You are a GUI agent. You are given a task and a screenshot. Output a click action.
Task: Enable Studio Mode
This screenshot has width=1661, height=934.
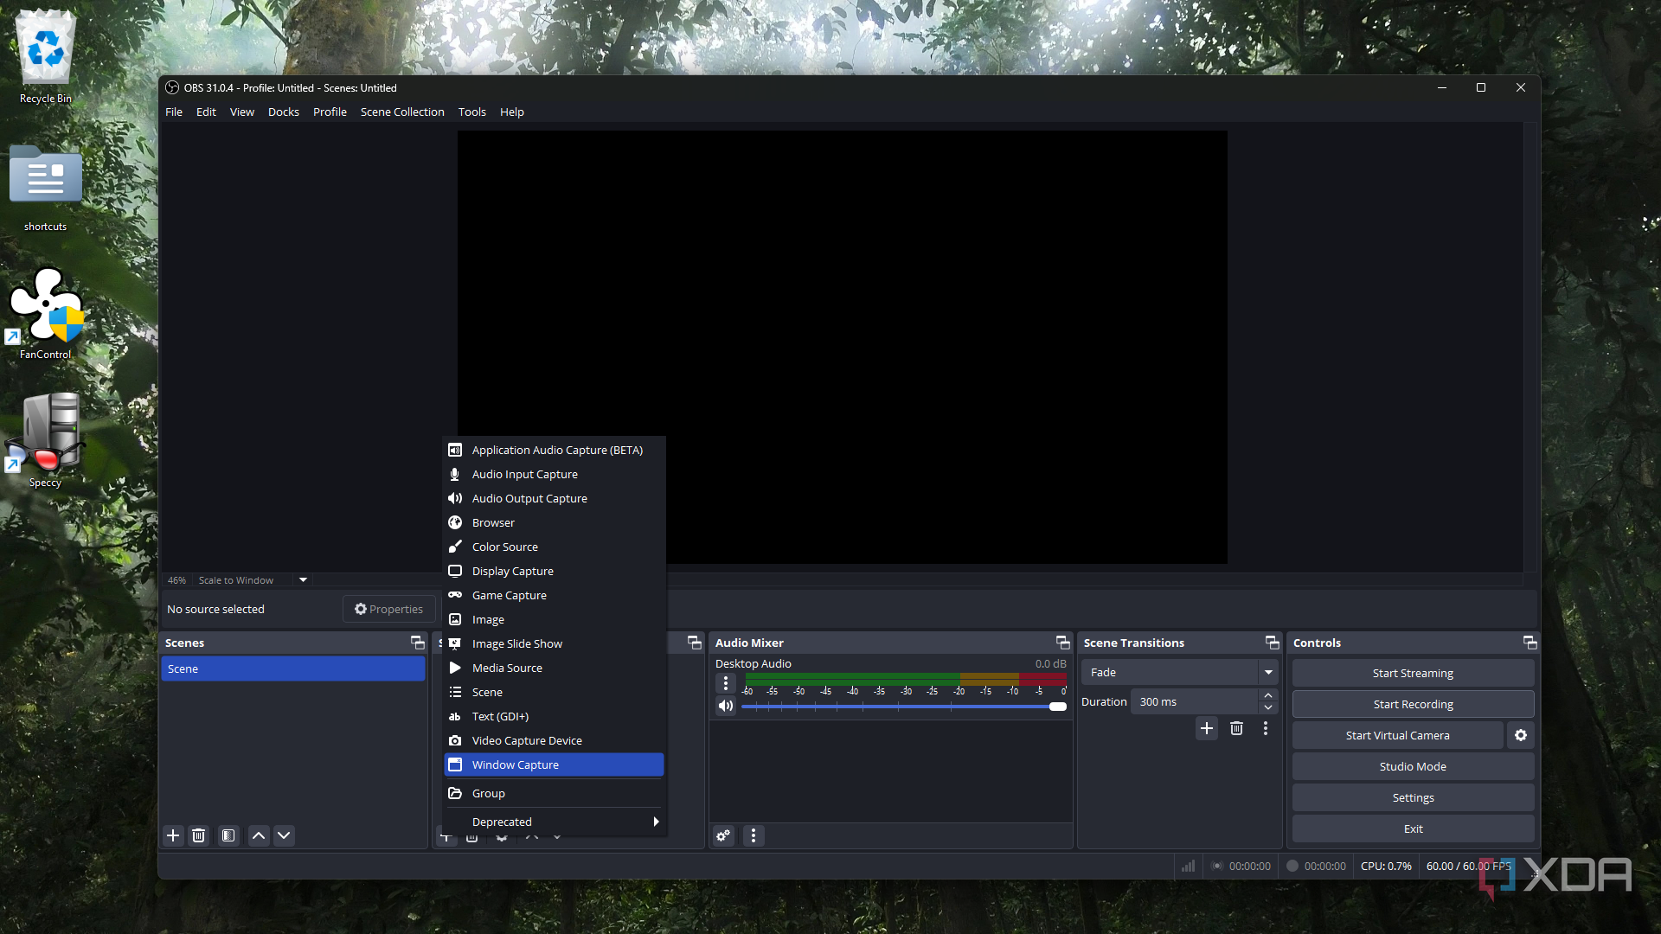click(x=1412, y=765)
